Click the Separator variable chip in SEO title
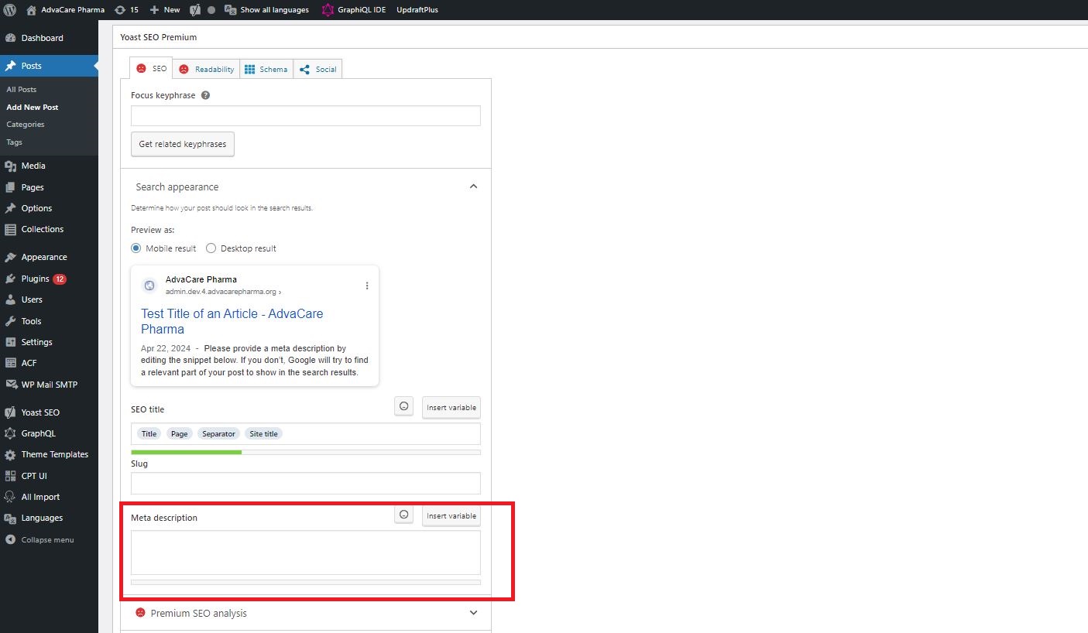 point(218,433)
